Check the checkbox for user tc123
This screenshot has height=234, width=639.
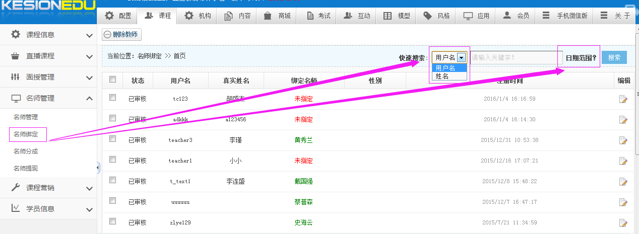[112, 98]
